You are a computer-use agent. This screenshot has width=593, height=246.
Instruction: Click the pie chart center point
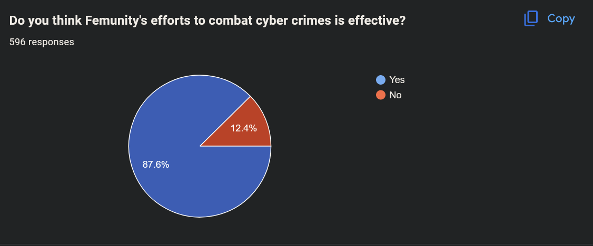[x=200, y=146]
